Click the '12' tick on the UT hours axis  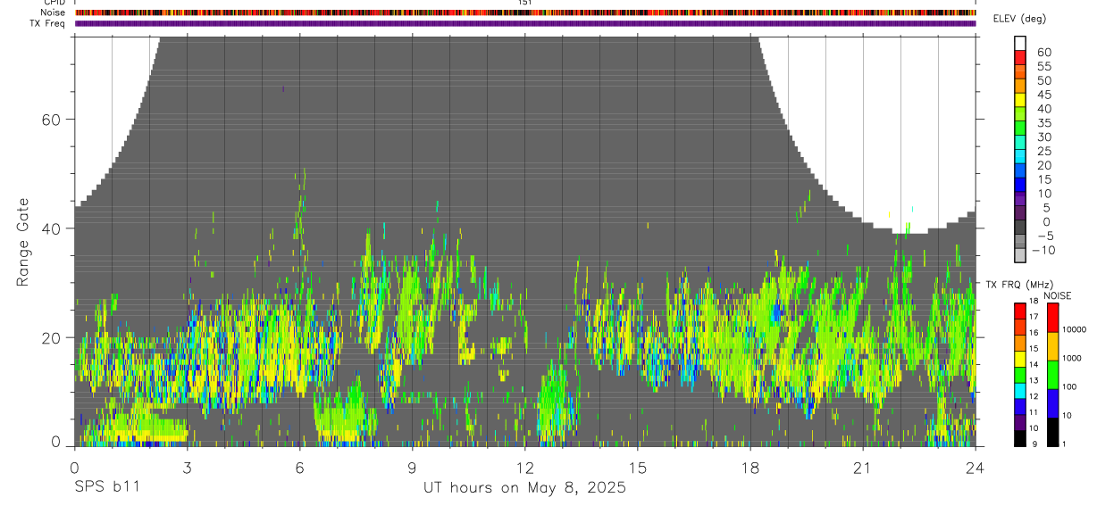[524, 468]
